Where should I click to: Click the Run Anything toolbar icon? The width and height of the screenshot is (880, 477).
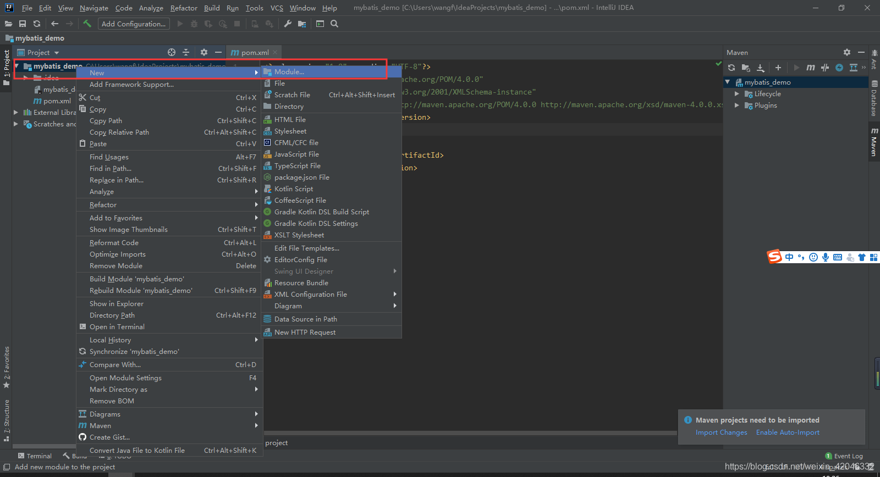pos(320,24)
